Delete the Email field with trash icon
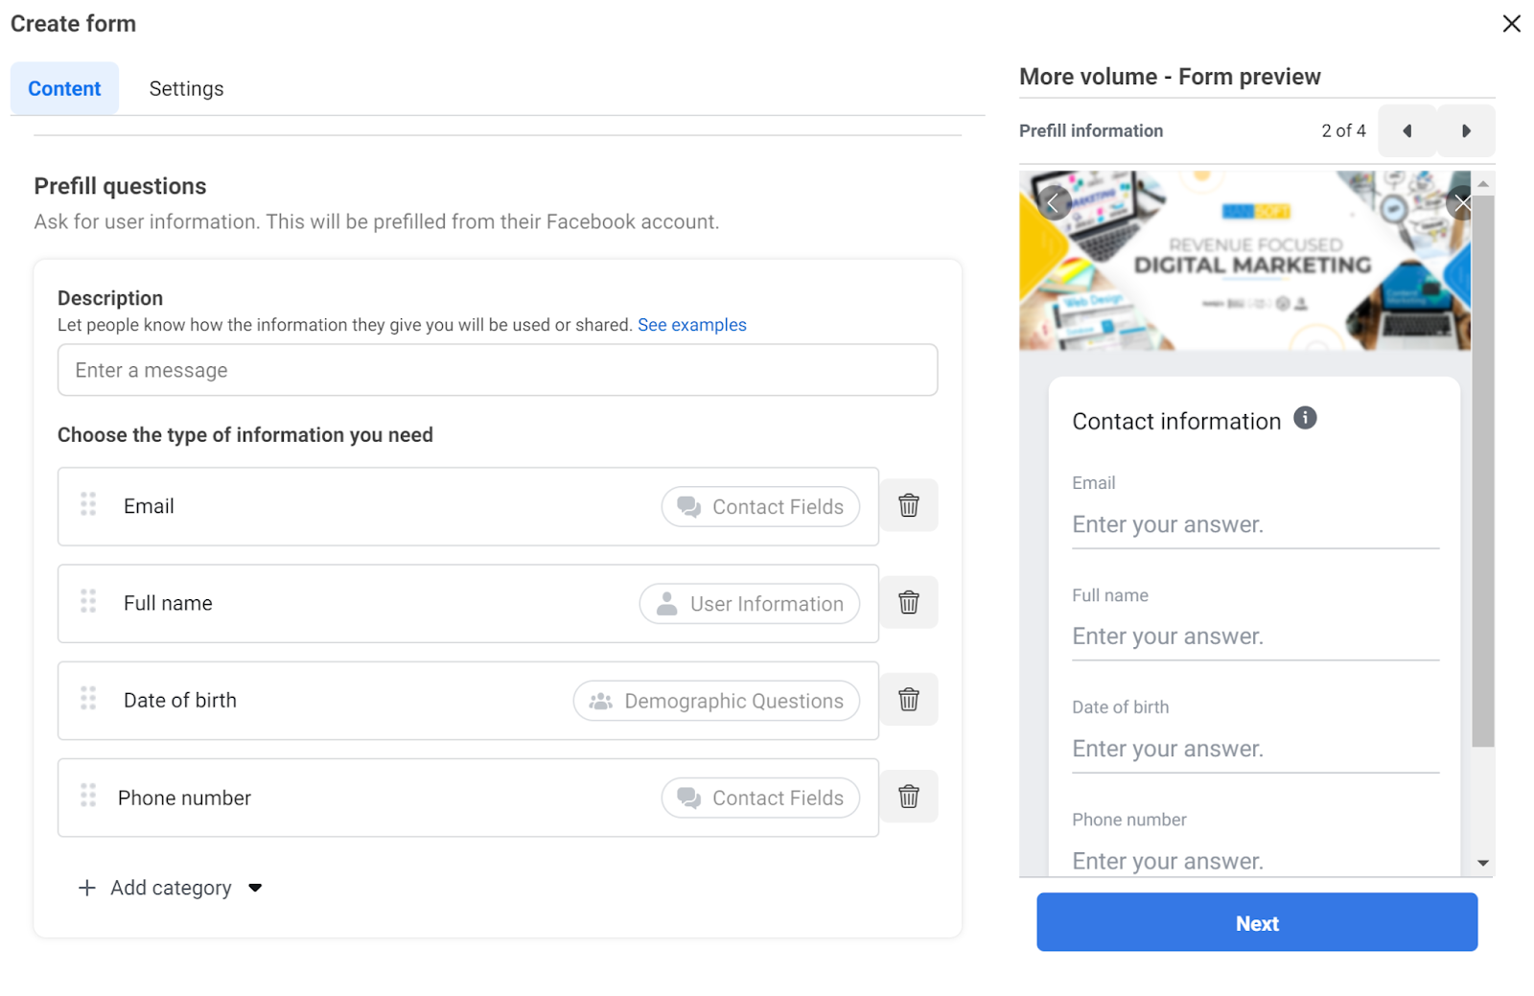1534x996 pixels. tap(908, 505)
